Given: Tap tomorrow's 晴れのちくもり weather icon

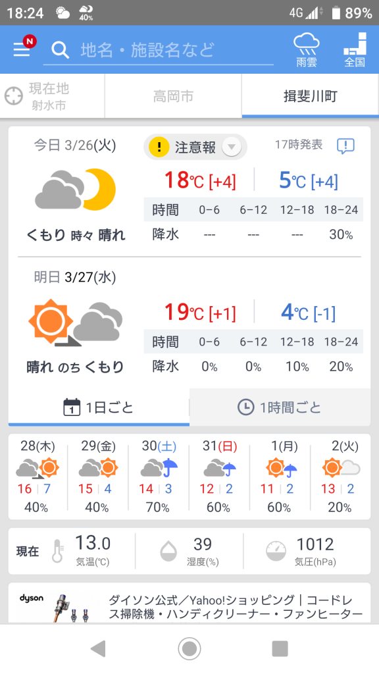Looking at the screenshot, I should pyautogui.click(x=76, y=321).
